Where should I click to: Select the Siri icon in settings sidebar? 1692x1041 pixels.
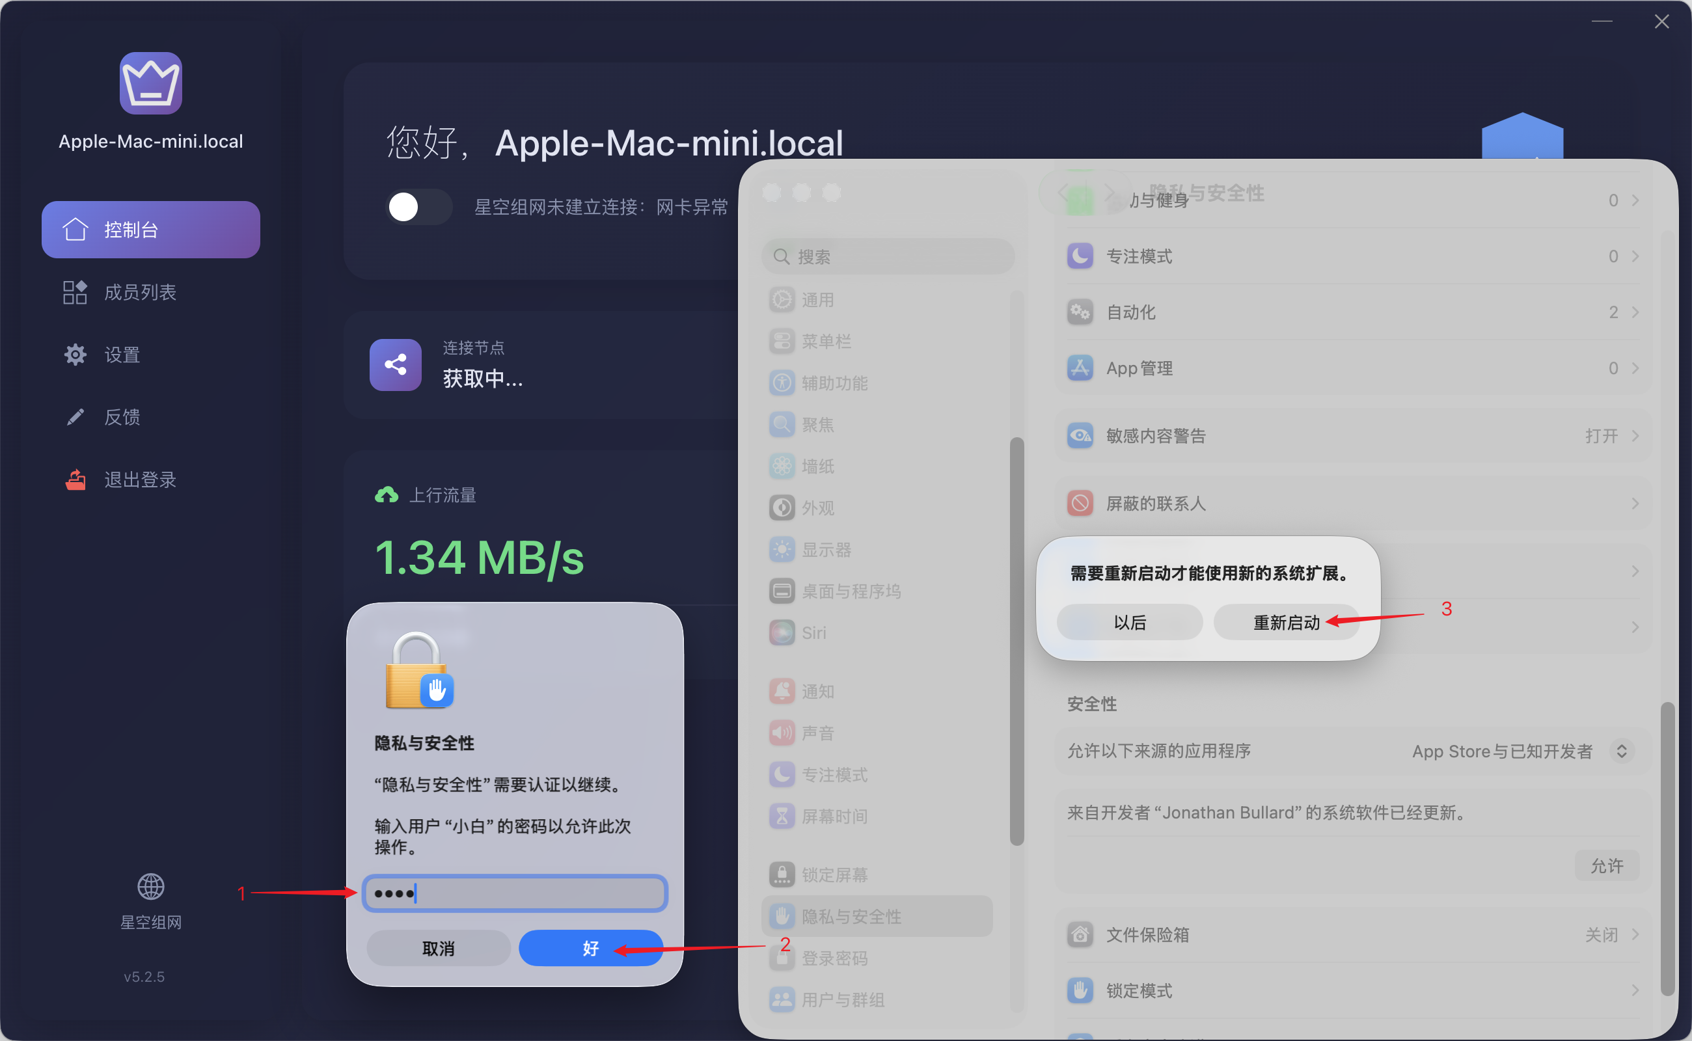[x=781, y=632]
